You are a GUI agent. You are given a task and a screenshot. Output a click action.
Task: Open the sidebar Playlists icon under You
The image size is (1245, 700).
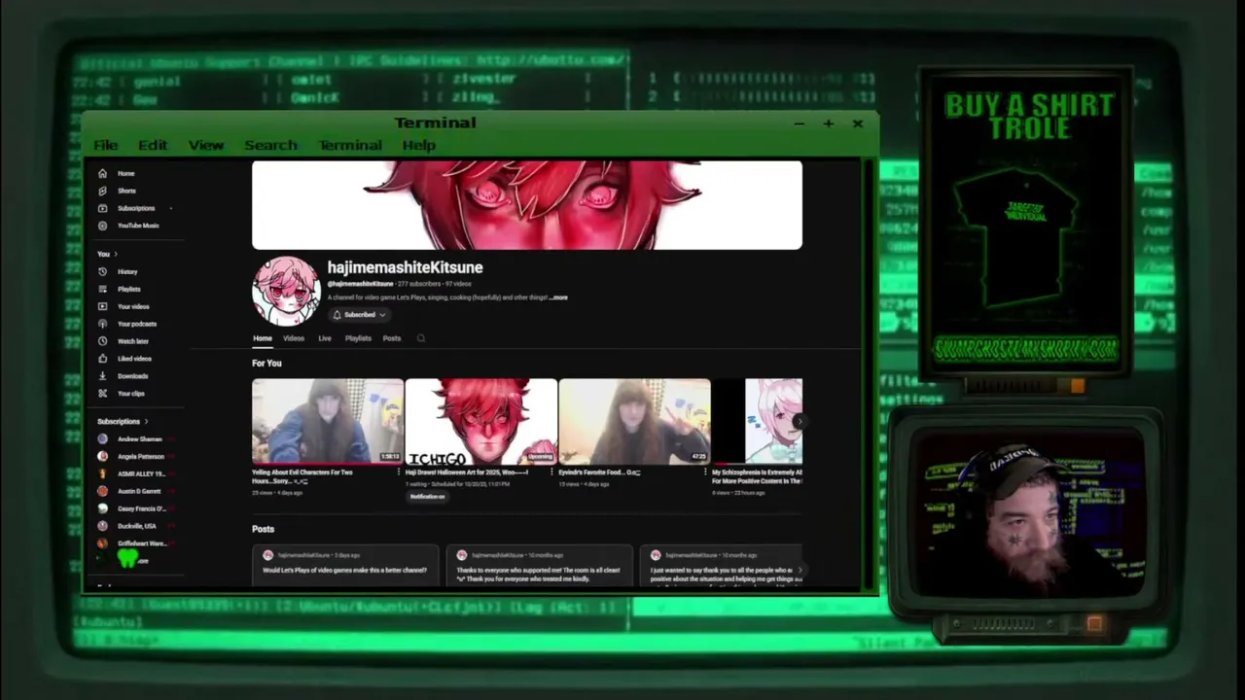[102, 289]
